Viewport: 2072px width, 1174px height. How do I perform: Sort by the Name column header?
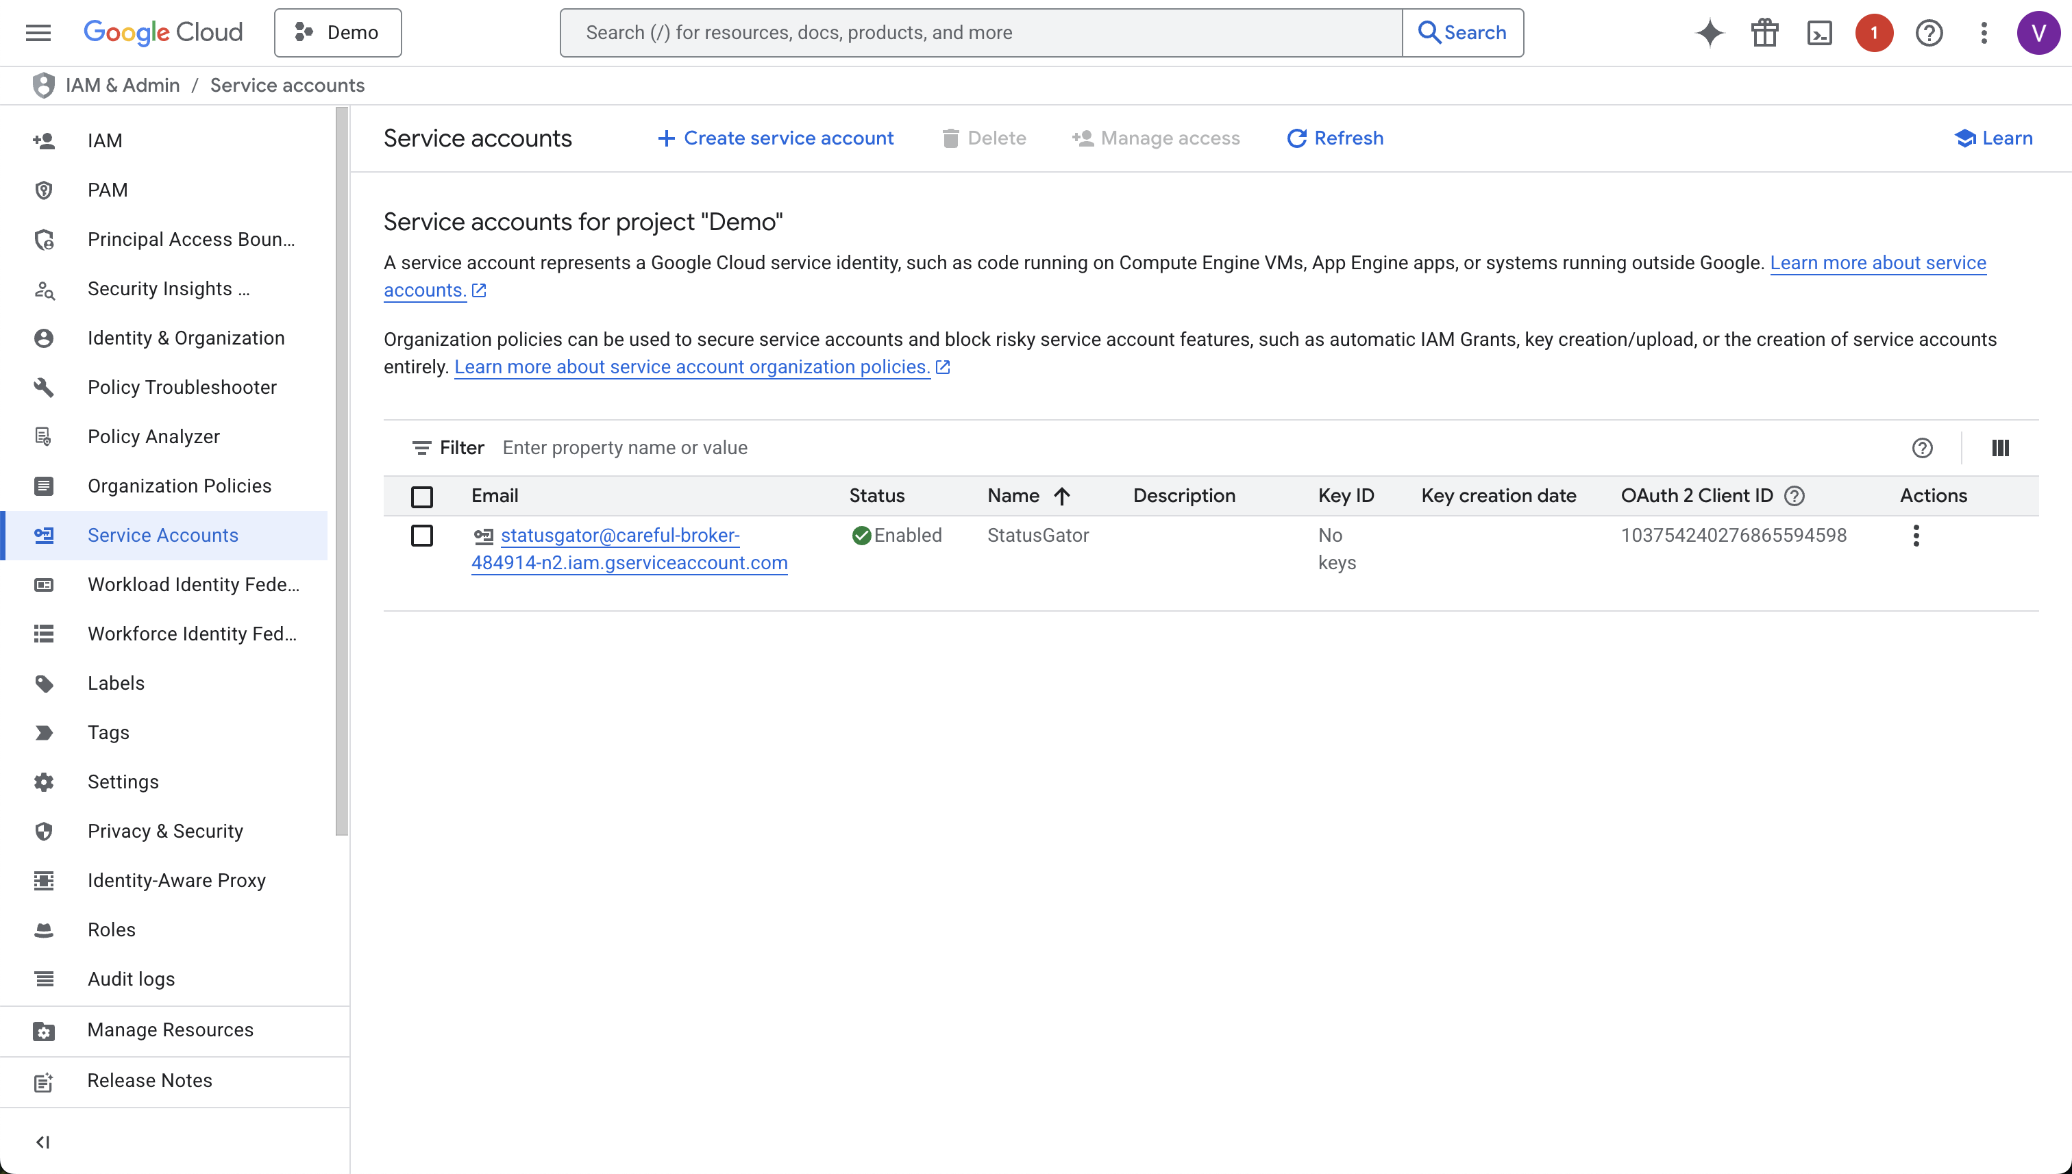pos(1014,496)
